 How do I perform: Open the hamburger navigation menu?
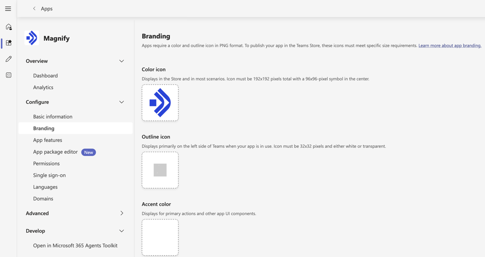tap(8, 9)
